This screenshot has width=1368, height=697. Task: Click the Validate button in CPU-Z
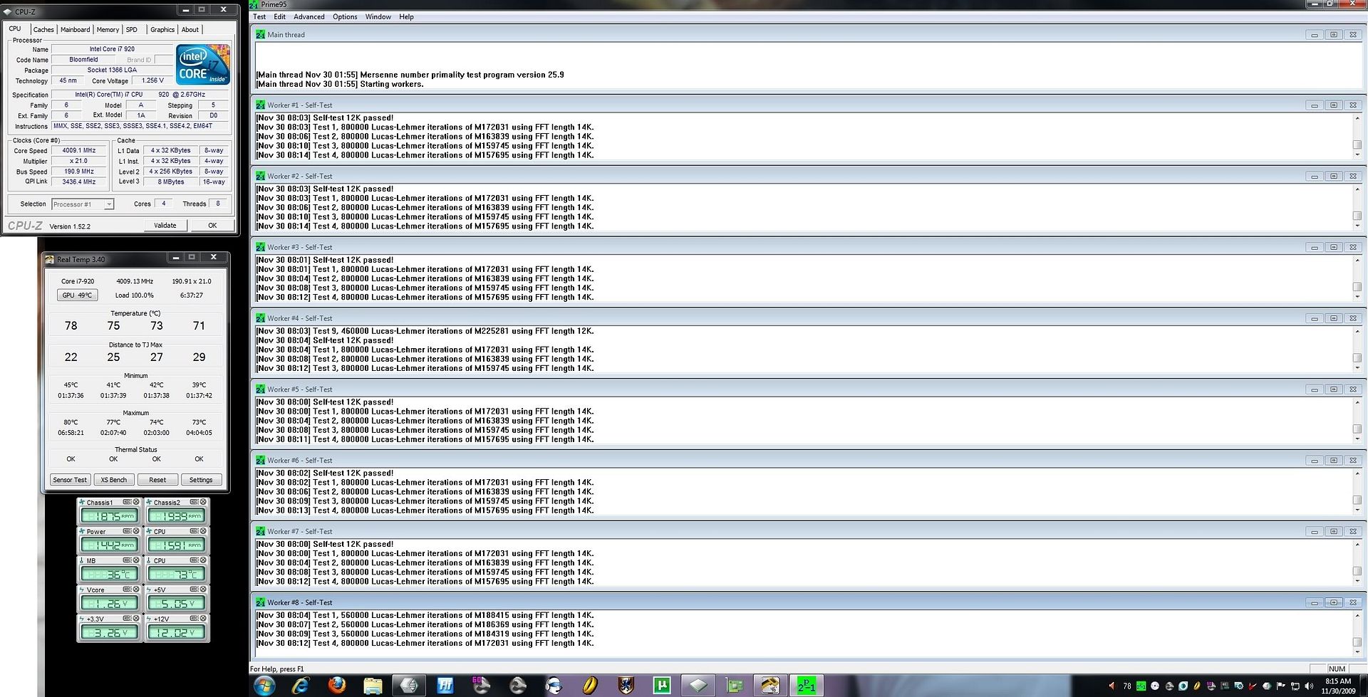[x=165, y=225]
